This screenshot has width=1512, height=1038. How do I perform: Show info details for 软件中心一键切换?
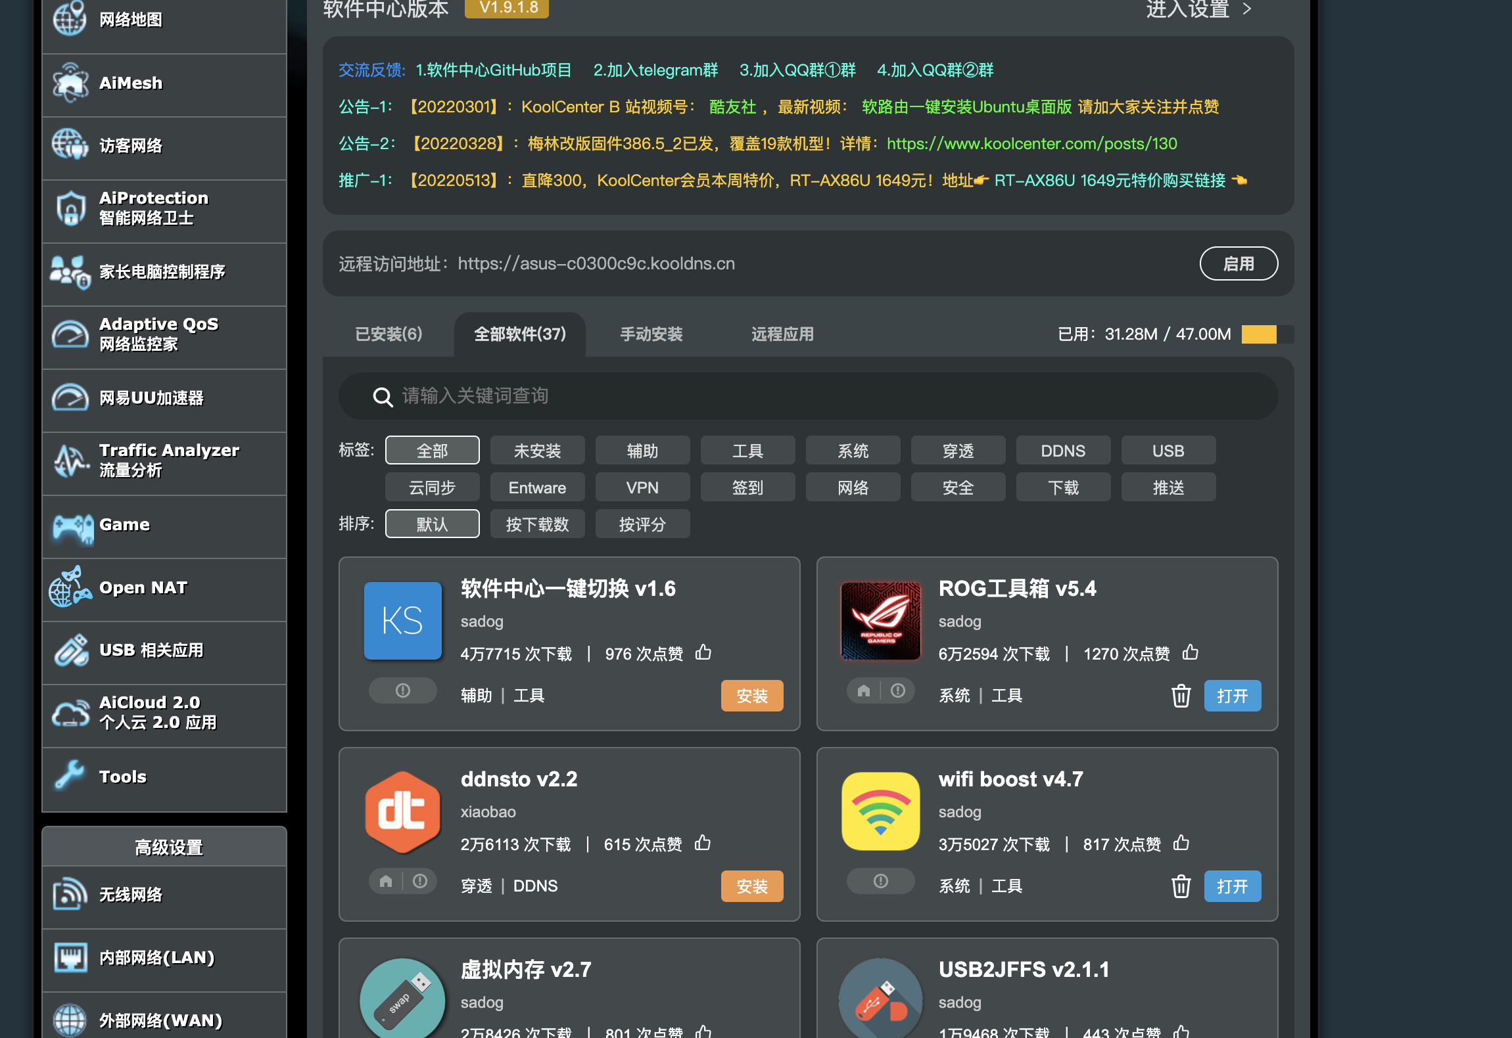coord(402,690)
